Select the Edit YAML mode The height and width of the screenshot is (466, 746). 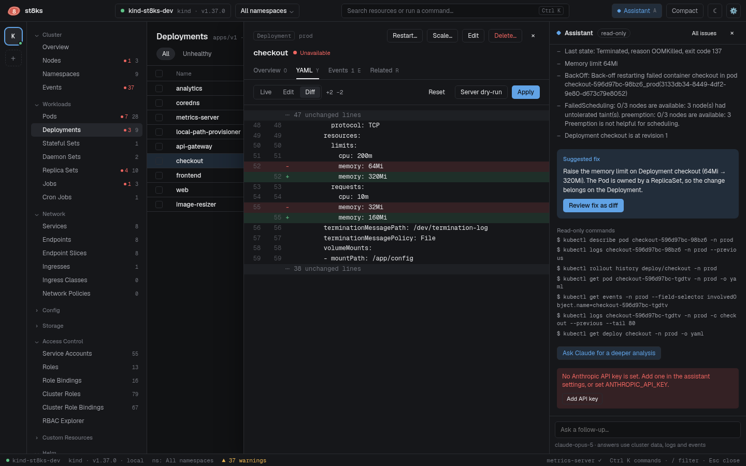pos(289,92)
